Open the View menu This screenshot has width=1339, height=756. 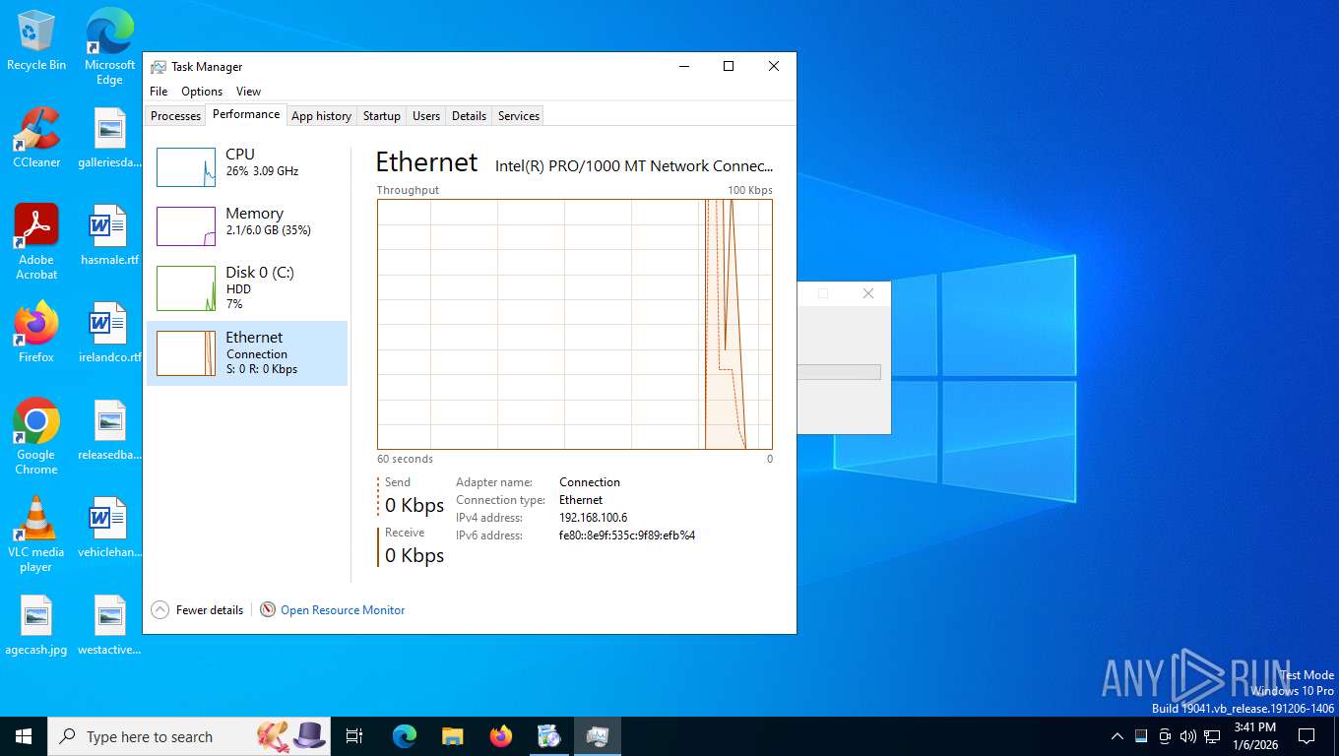248,92
